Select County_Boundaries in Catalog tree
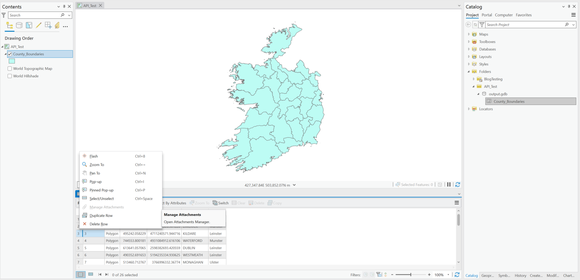The height and width of the screenshot is (280, 580). coord(531,101)
